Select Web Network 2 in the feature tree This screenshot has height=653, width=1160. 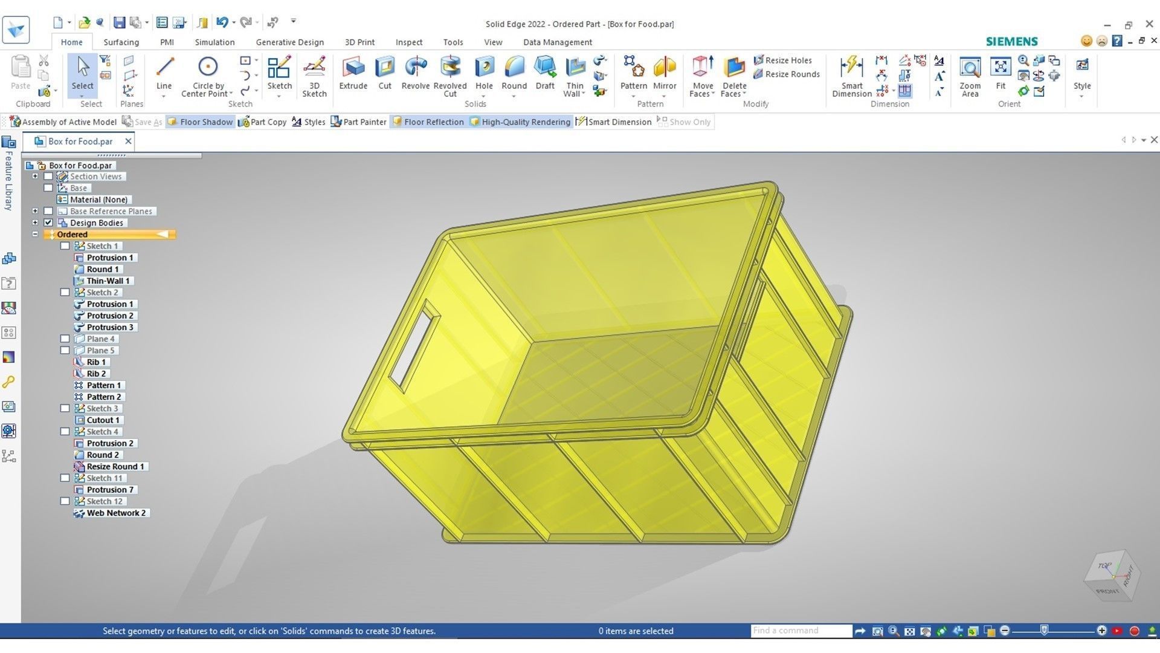click(111, 513)
